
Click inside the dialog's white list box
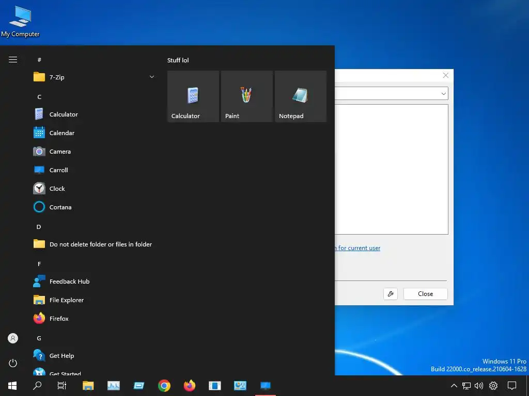coord(392,169)
